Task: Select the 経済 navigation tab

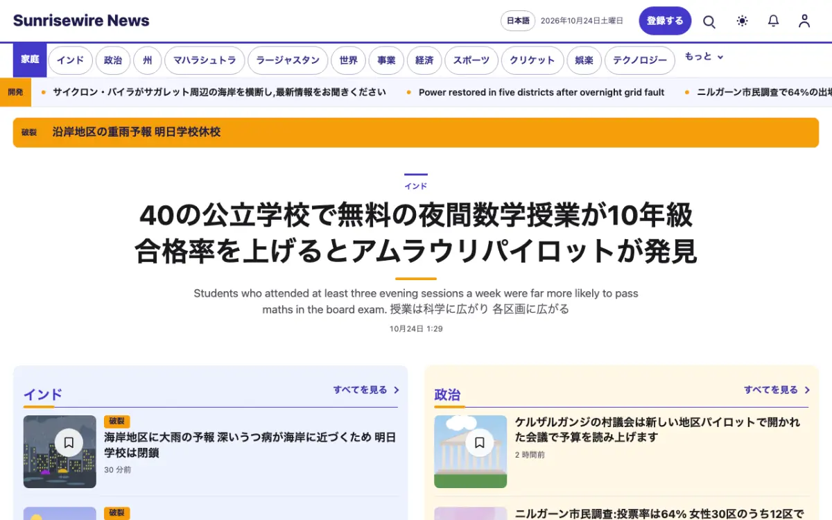Action: 424,60
